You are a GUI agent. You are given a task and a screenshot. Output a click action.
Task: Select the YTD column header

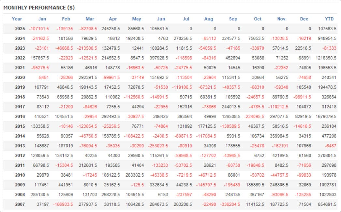pyautogui.click(x=329, y=19)
